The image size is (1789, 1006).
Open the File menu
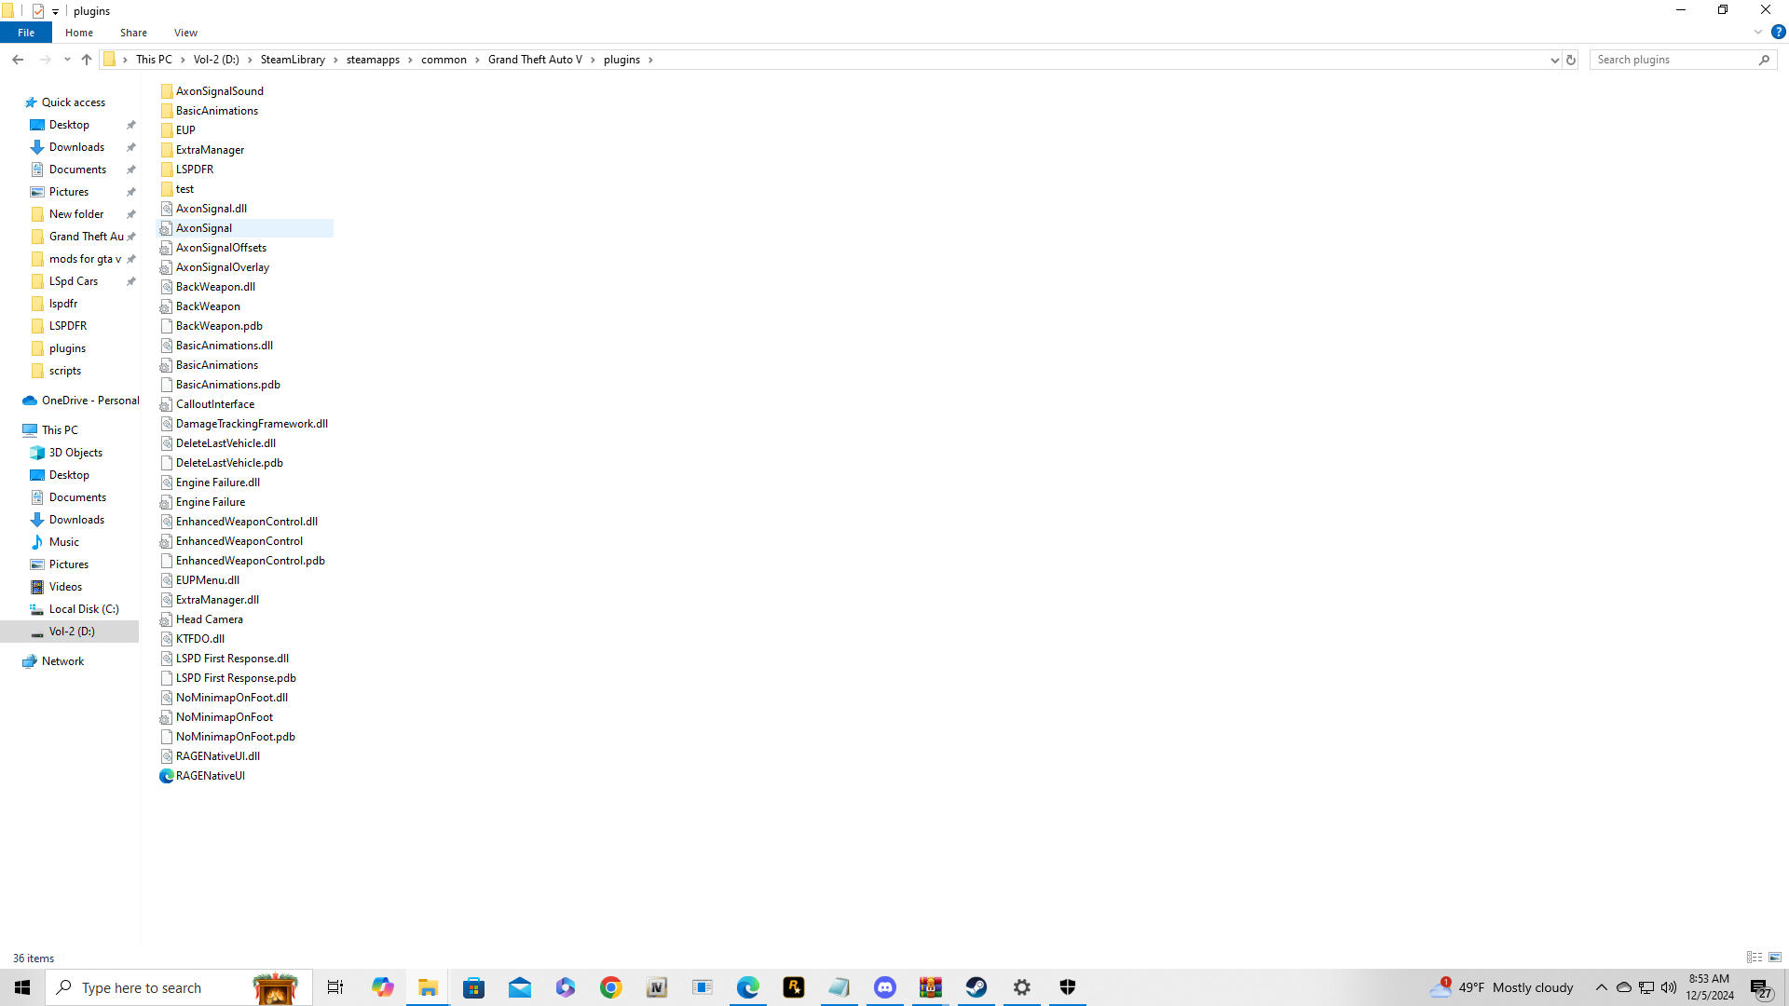pyautogui.click(x=26, y=33)
